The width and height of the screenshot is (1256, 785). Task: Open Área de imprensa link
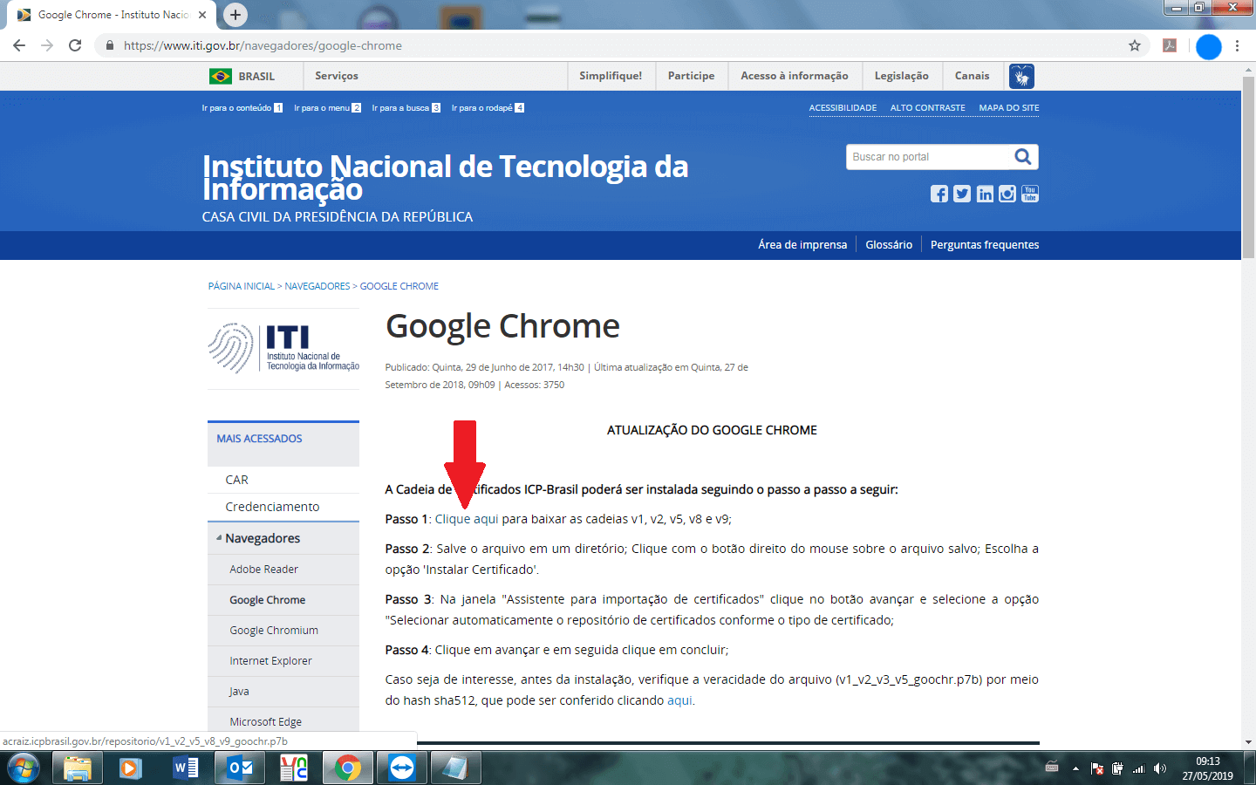(x=802, y=245)
